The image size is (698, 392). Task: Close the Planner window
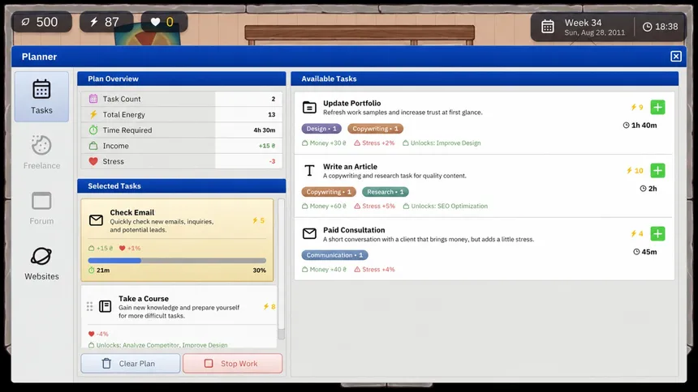(676, 57)
